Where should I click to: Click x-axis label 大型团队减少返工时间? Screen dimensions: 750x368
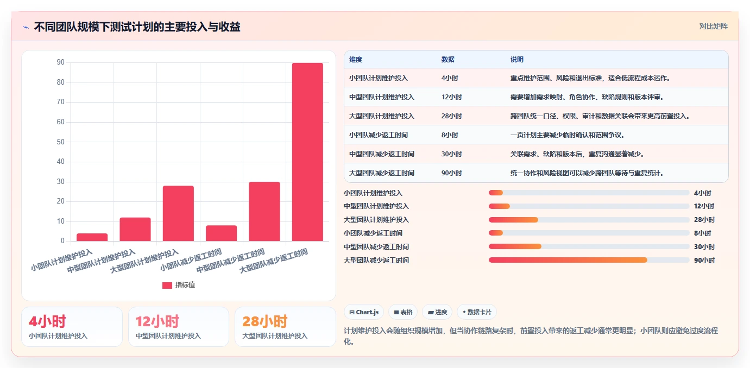274,261
